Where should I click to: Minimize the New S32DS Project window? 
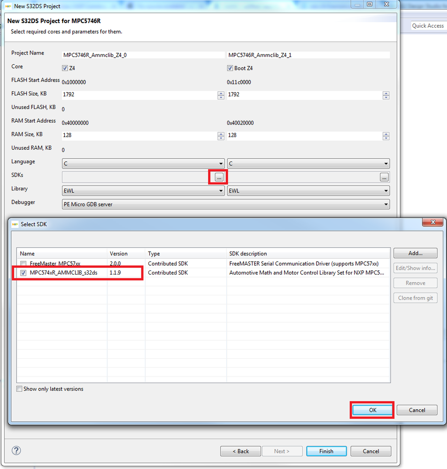click(357, 4)
